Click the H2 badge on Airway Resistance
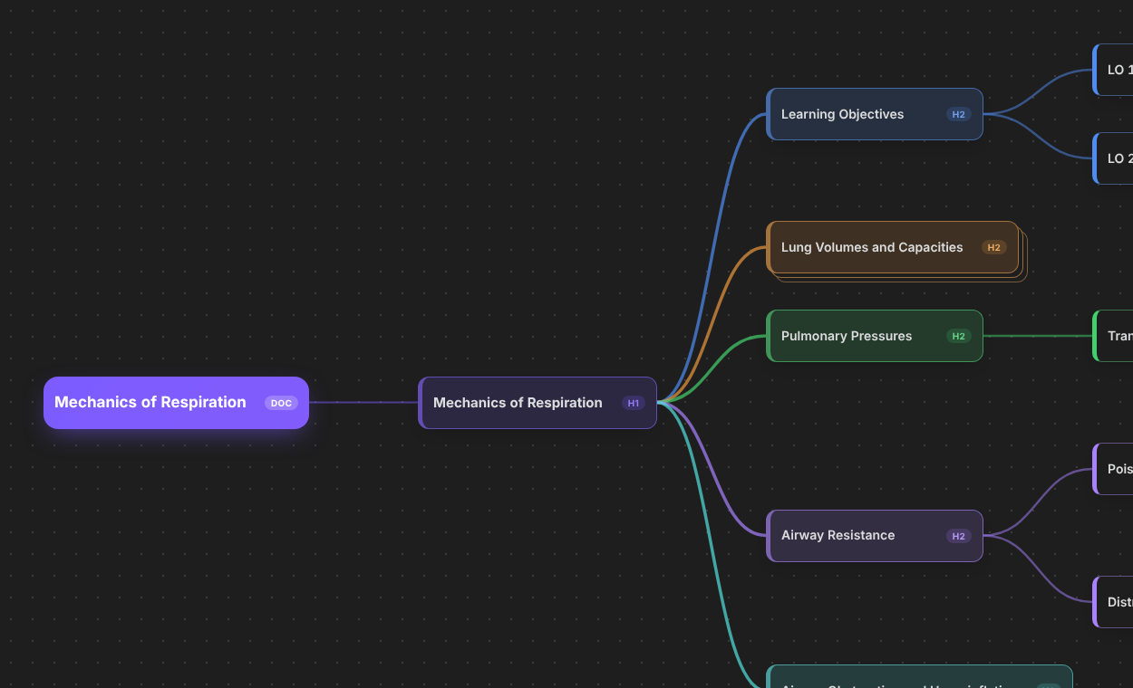The width and height of the screenshot is (1133, 688). pos(959,536)
